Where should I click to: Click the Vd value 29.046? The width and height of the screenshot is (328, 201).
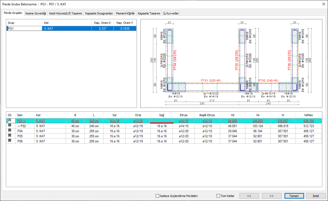point(232,131)
